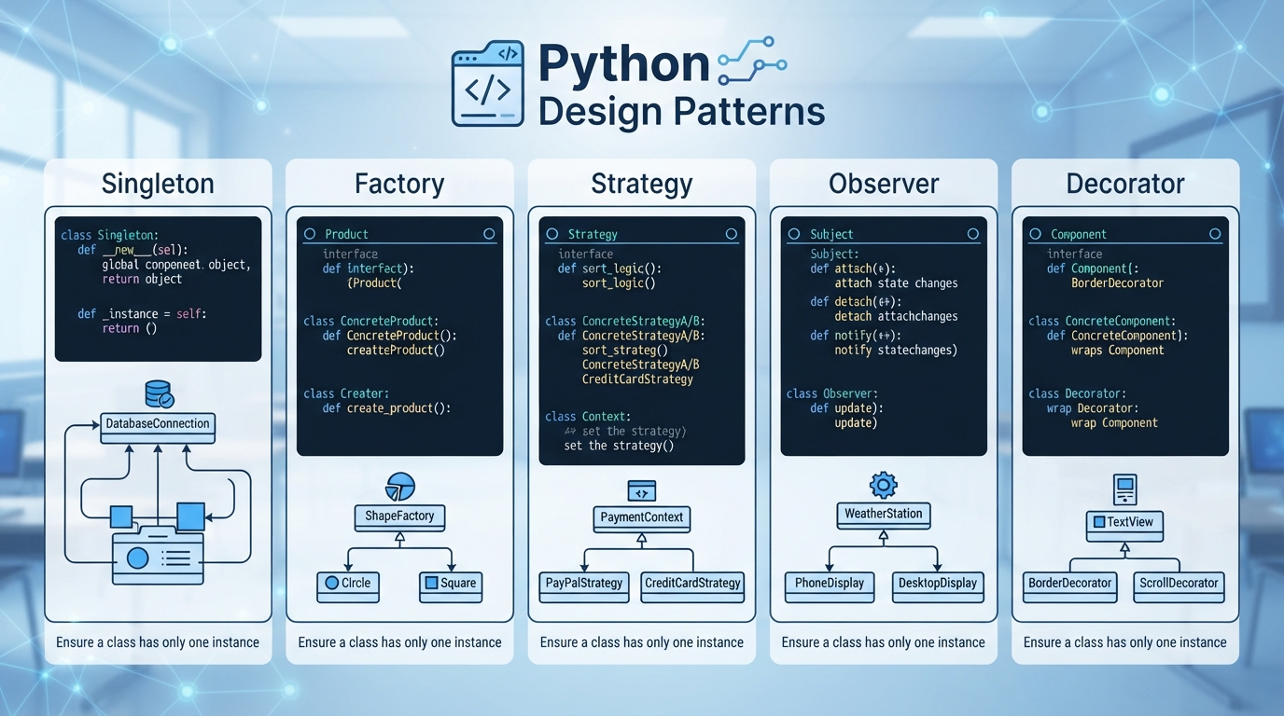Select the Decorator column heading
Screen dimensions: 1284x716
click(x=1125, y=183)
